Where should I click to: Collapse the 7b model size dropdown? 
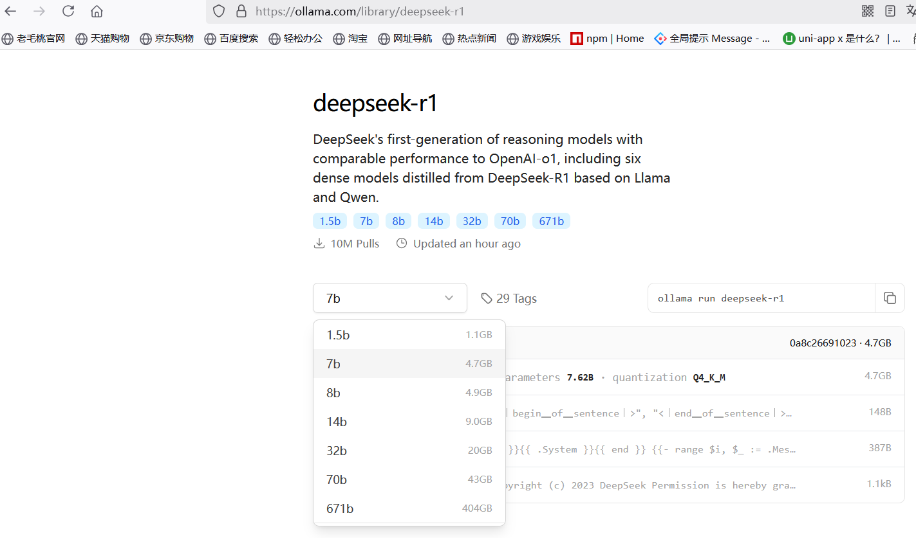click(390, 298)
